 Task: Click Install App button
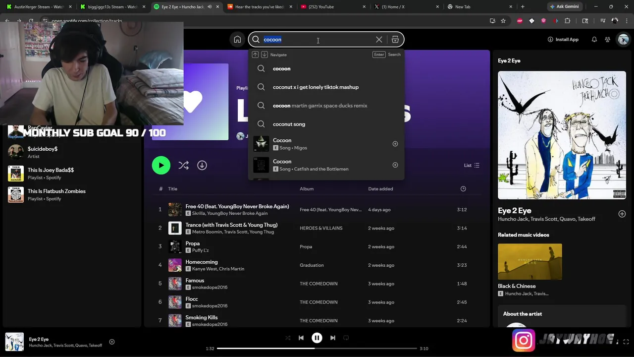(x=563, y=40)
